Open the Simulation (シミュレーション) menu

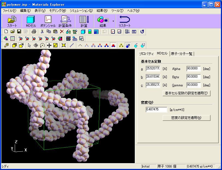pos(81,11)
